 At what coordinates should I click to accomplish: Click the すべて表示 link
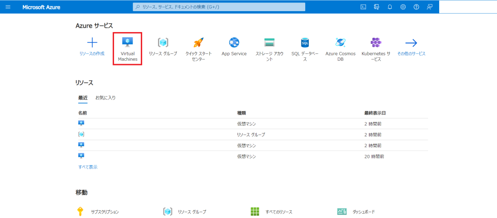[88, 168]
